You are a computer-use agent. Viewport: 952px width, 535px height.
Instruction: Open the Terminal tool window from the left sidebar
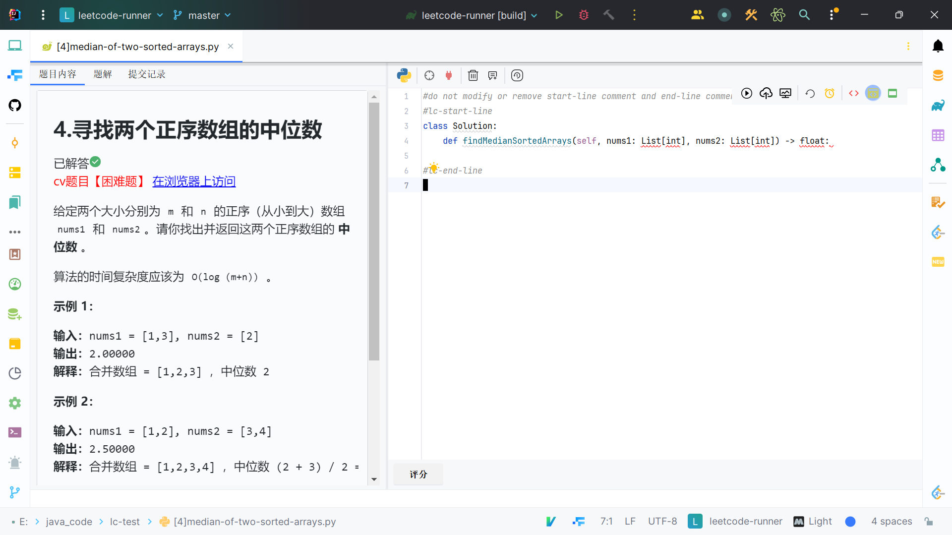[x=15, y=432]
